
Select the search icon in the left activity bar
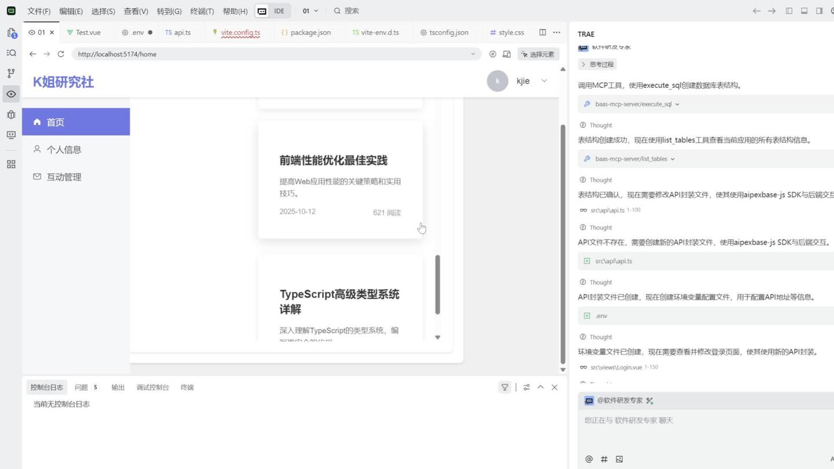tap(10, 53)
